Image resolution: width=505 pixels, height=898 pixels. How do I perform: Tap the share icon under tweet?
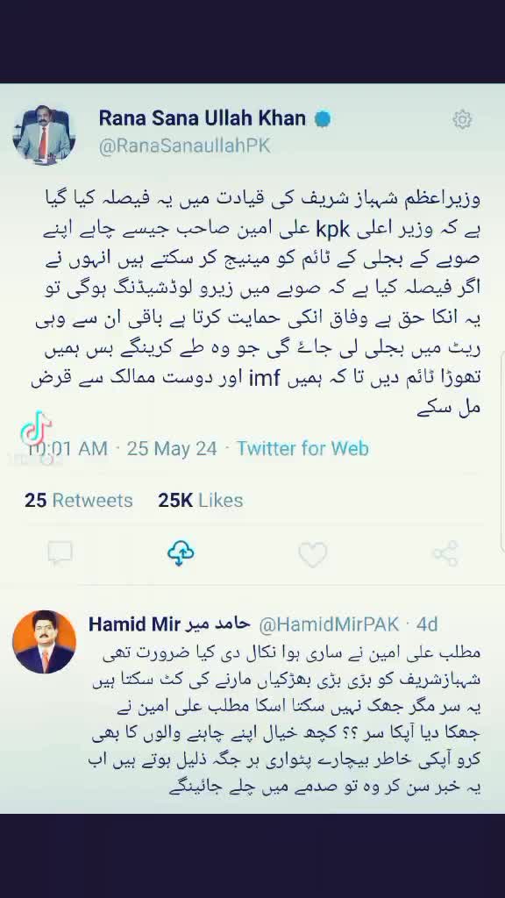[445, 554]
